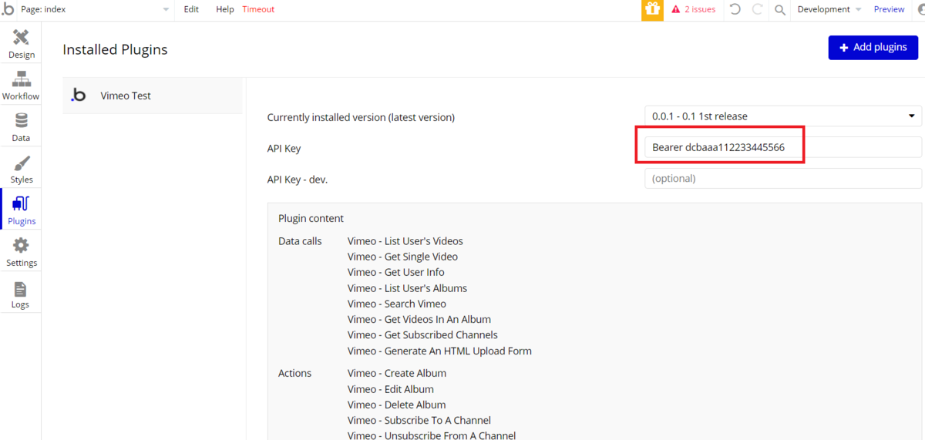
Task: Click the API Key - dev. optional field
Action: click(x=783, y=178)
